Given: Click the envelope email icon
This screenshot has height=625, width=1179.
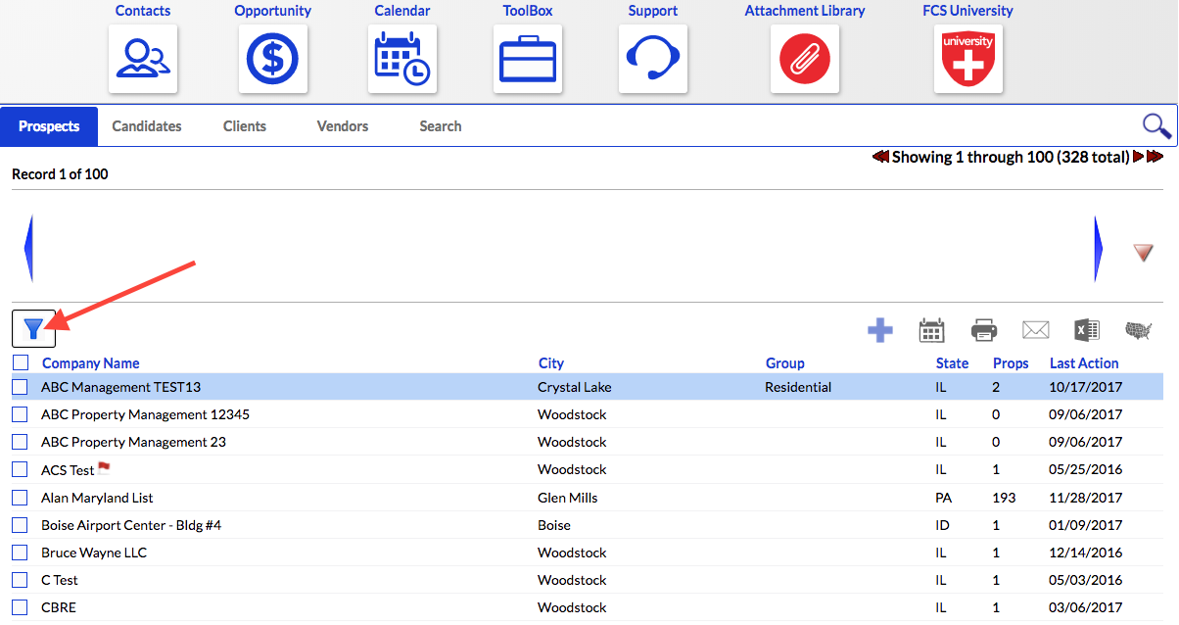Looking at the screenshot, I should coord(1036,330).
